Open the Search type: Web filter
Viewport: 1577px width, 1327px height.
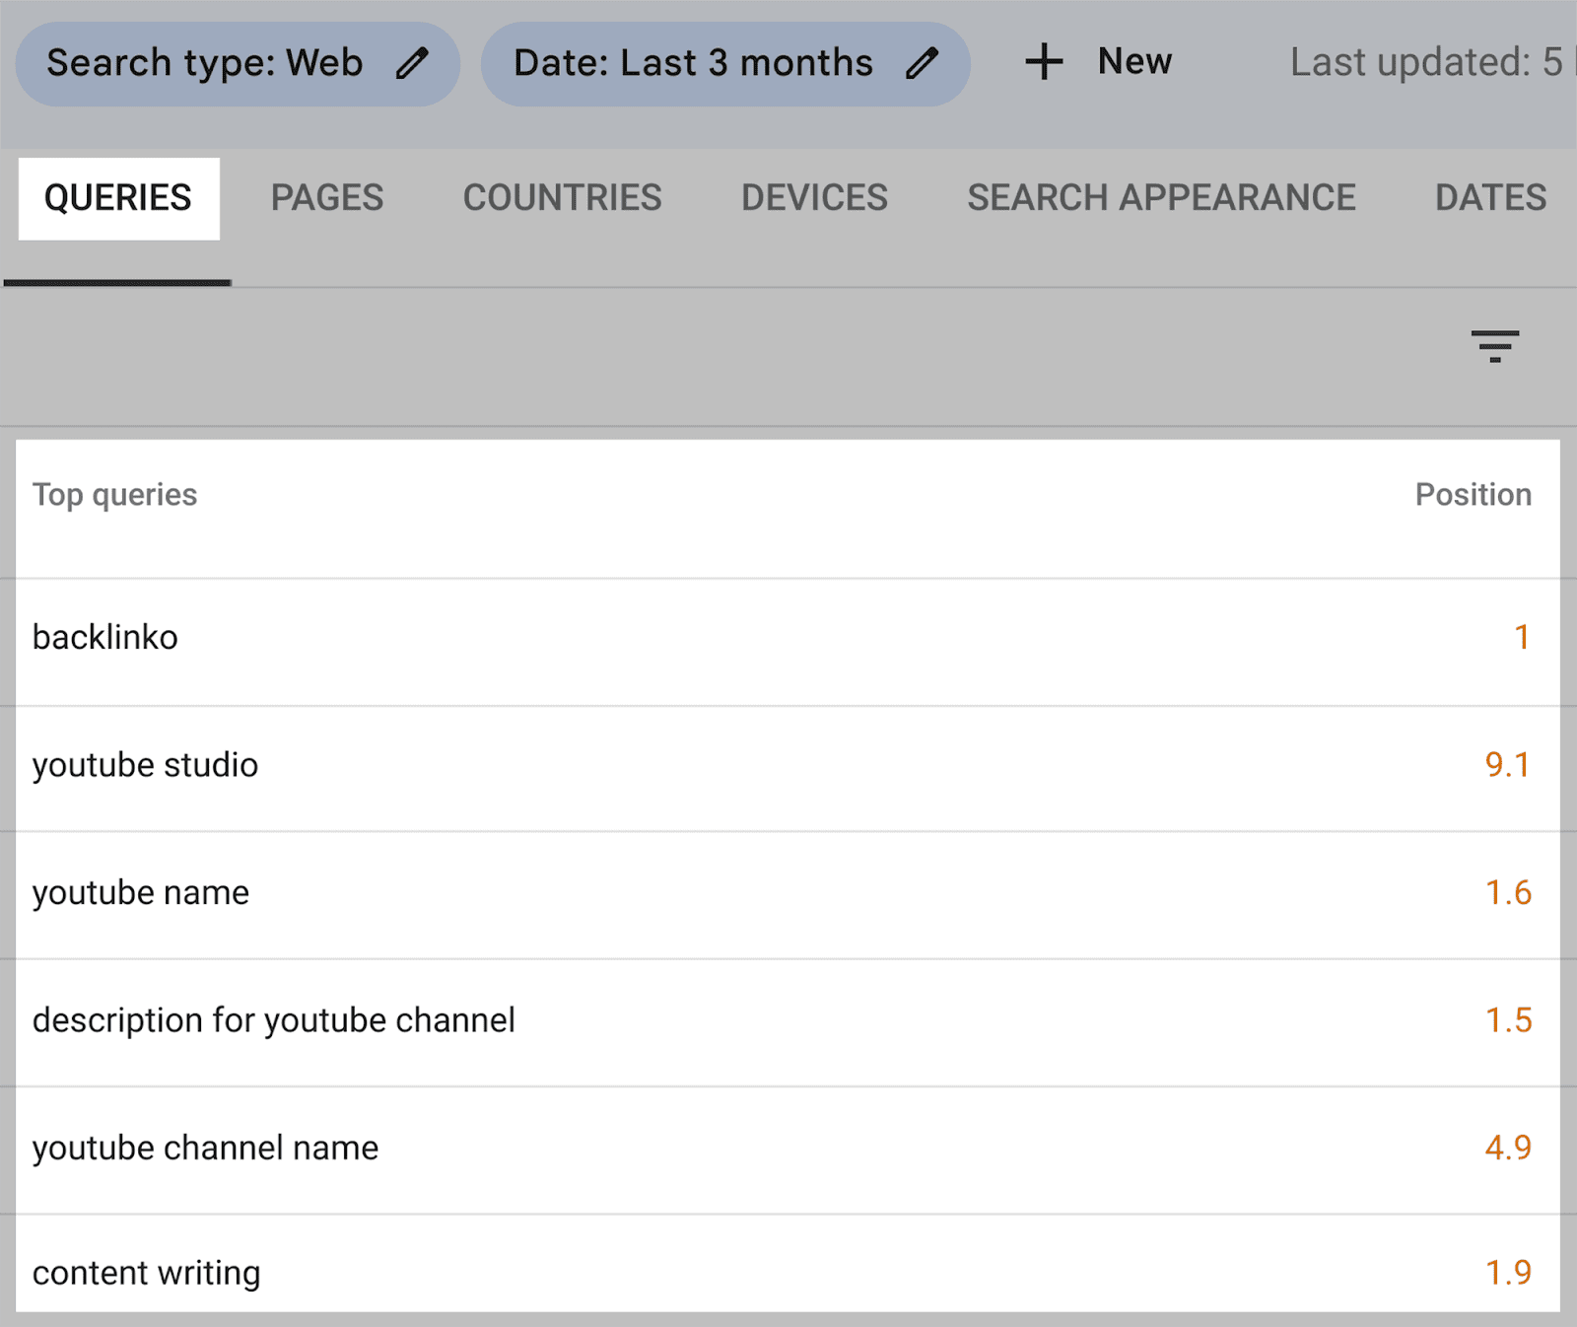(205, 63)
